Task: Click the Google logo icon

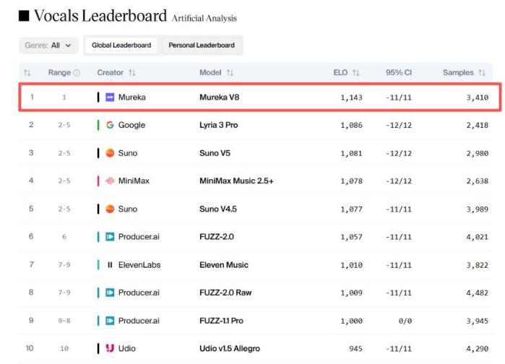Action: [x=110, y=125]
